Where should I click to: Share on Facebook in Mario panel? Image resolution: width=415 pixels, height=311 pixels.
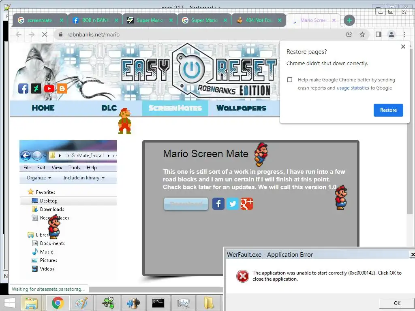coord(218,204)
